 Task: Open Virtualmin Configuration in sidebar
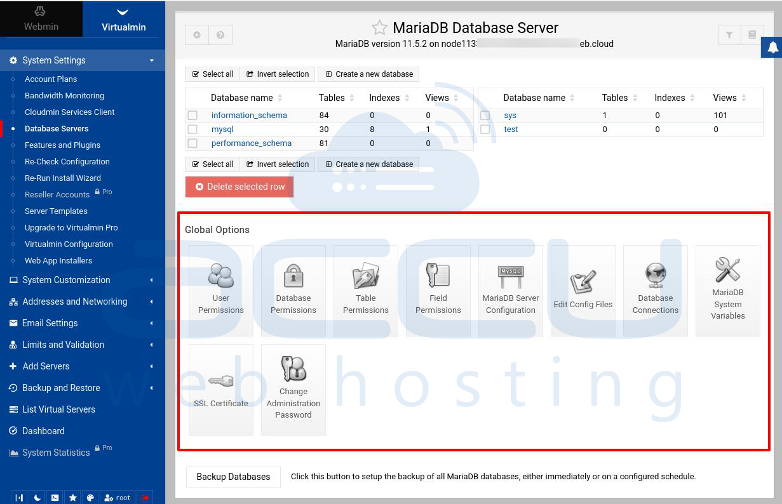coord(69,244)
